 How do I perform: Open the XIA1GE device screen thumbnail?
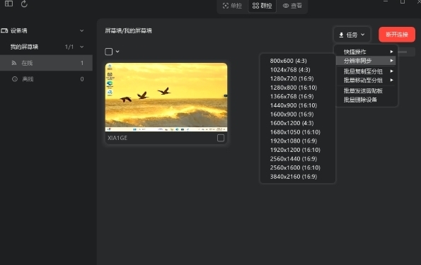click(166, 97)
